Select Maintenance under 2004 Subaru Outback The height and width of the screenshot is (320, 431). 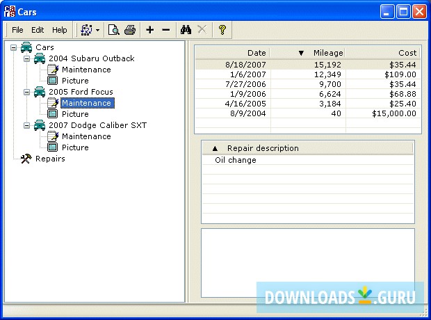pyautogui.click(x=86, y=70)
